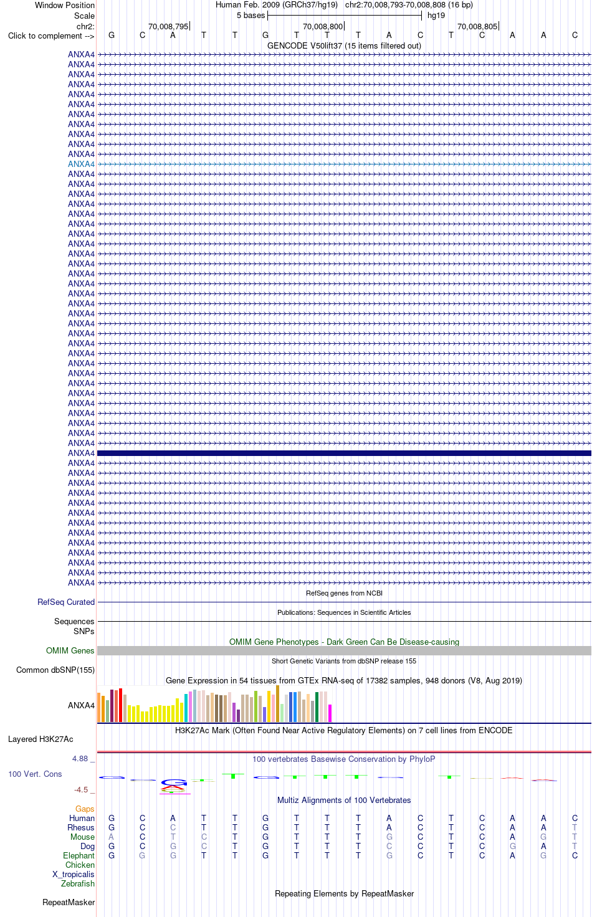Screen dimensions: 592x917
Task: Click the OMIM Gene Phenotypes title
Action: point(344,642)
